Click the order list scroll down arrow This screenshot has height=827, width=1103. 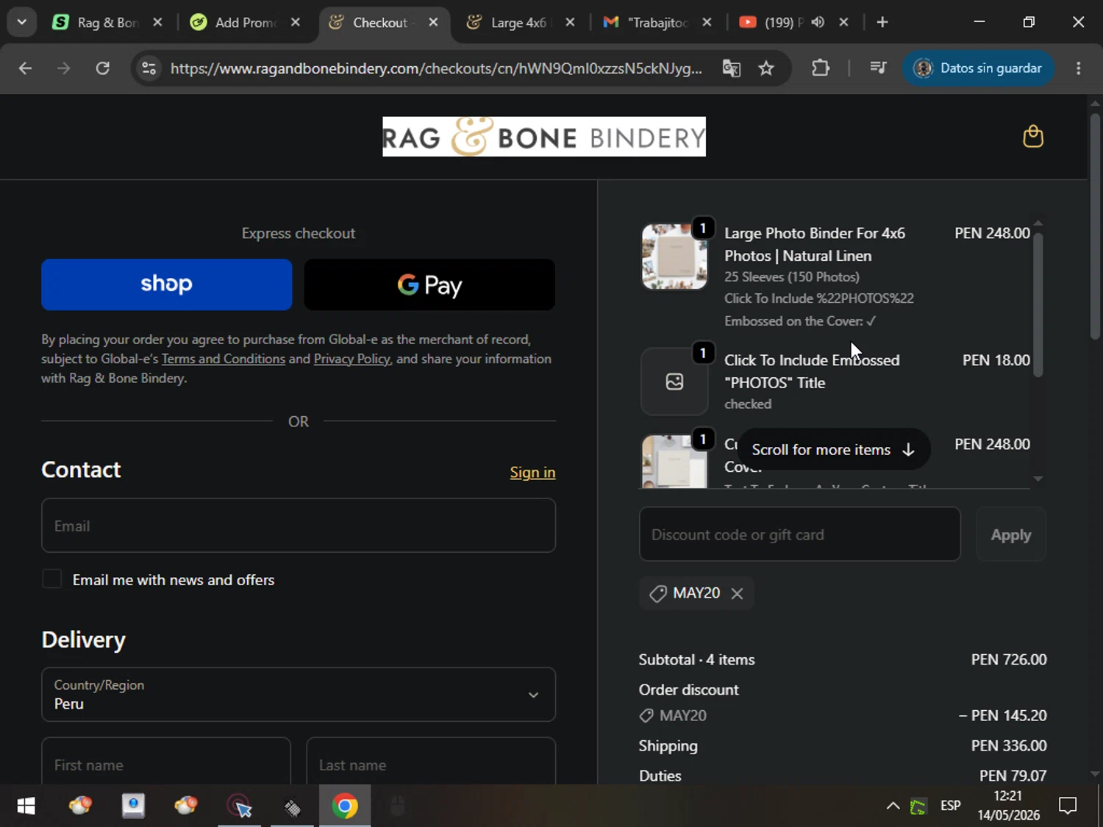pyautogui.click(x=1038, y=479)
